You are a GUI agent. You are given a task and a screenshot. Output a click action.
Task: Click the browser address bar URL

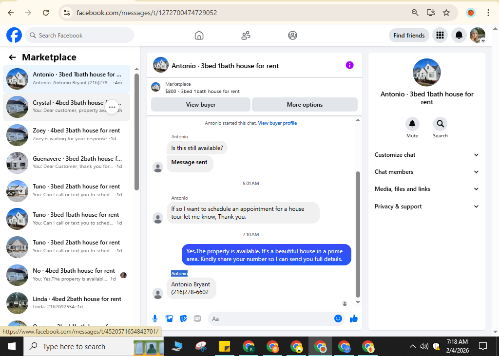click(x=147, y=13)
